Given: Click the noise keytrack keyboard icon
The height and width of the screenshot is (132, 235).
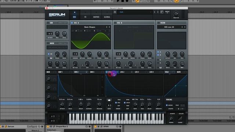Looking at the screenshot, I should pos(51,58).
